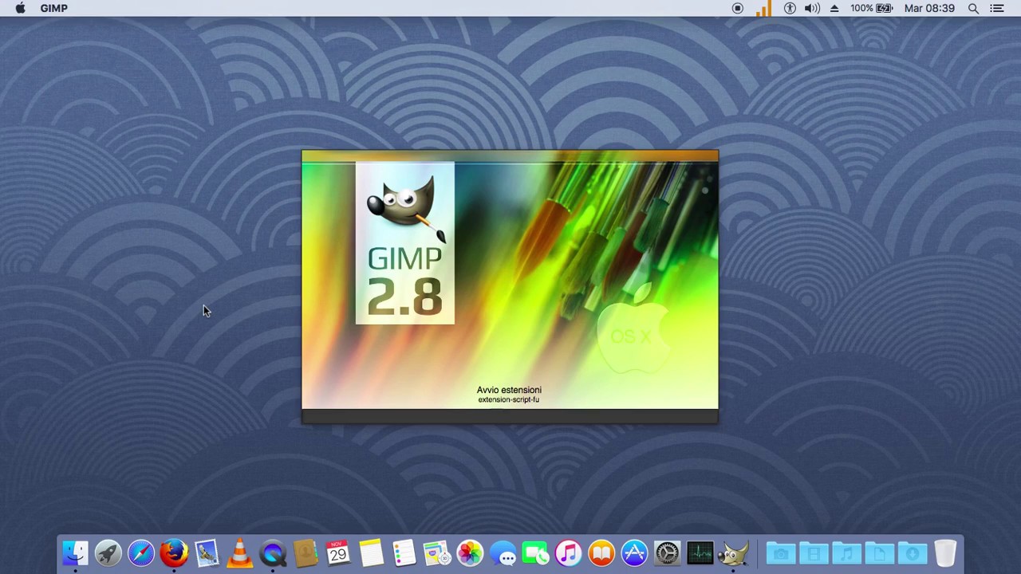Viewport: 1021px width, 574px height.
Task: Open QuickTime Player in Dock
Action: point(273,553)
